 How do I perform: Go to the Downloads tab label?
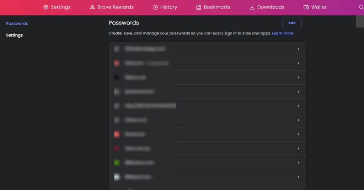271,7
